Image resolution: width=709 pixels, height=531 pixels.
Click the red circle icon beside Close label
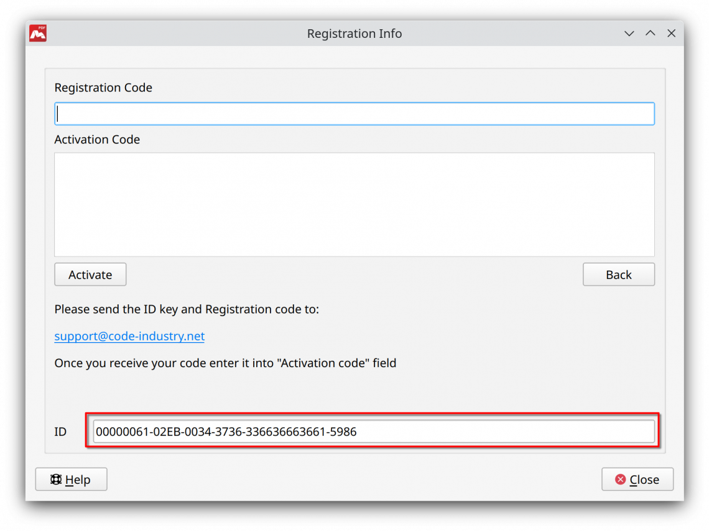point(620,479)
